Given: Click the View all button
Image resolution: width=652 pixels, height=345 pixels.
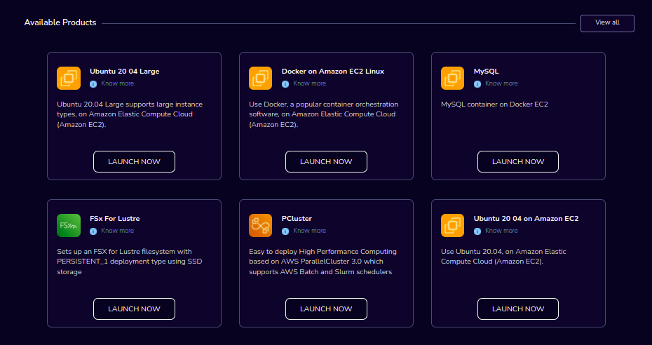Looking at the screenshot, I should (607, 23).
